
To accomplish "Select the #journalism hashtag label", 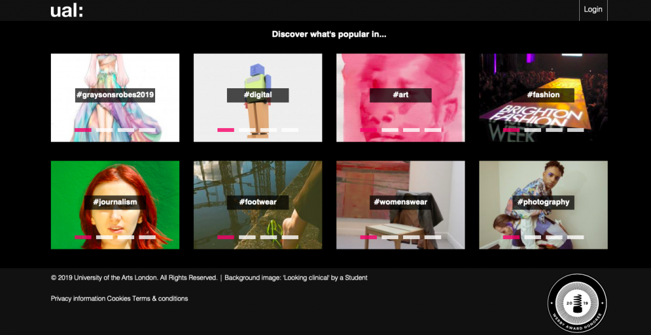I will tap(115, 202).
